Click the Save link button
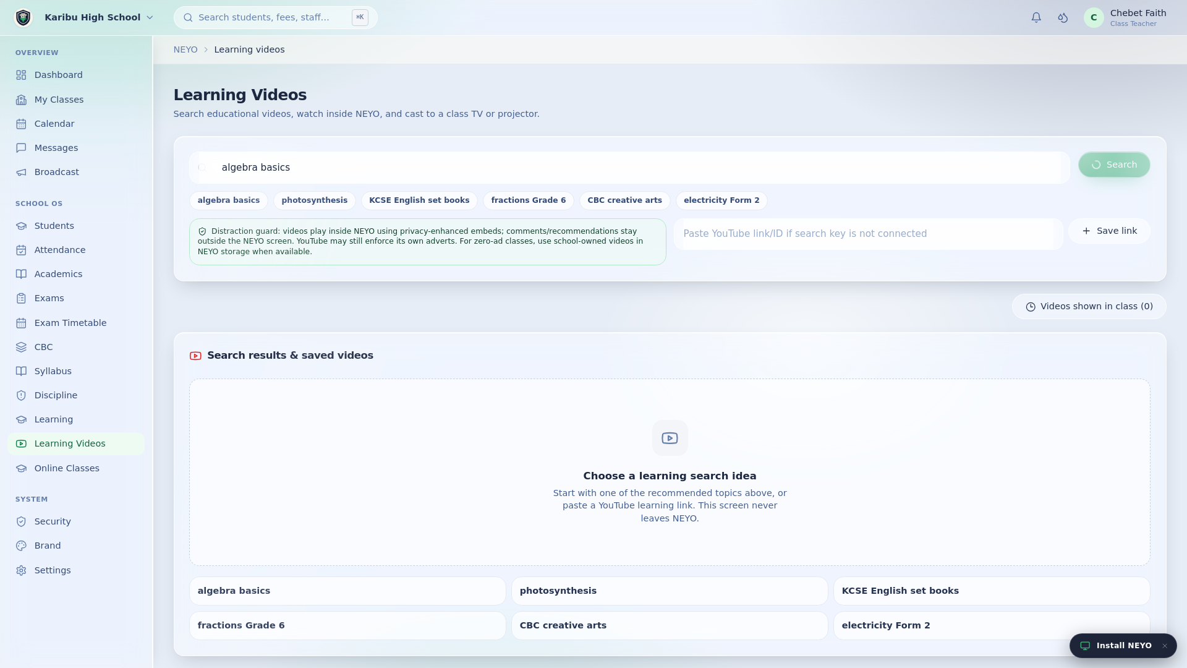Screen dimensions: 1187x668 click(x=1109, y=231)
